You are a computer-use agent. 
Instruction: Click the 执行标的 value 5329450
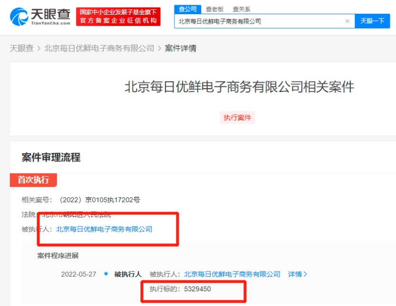[197, 289]
